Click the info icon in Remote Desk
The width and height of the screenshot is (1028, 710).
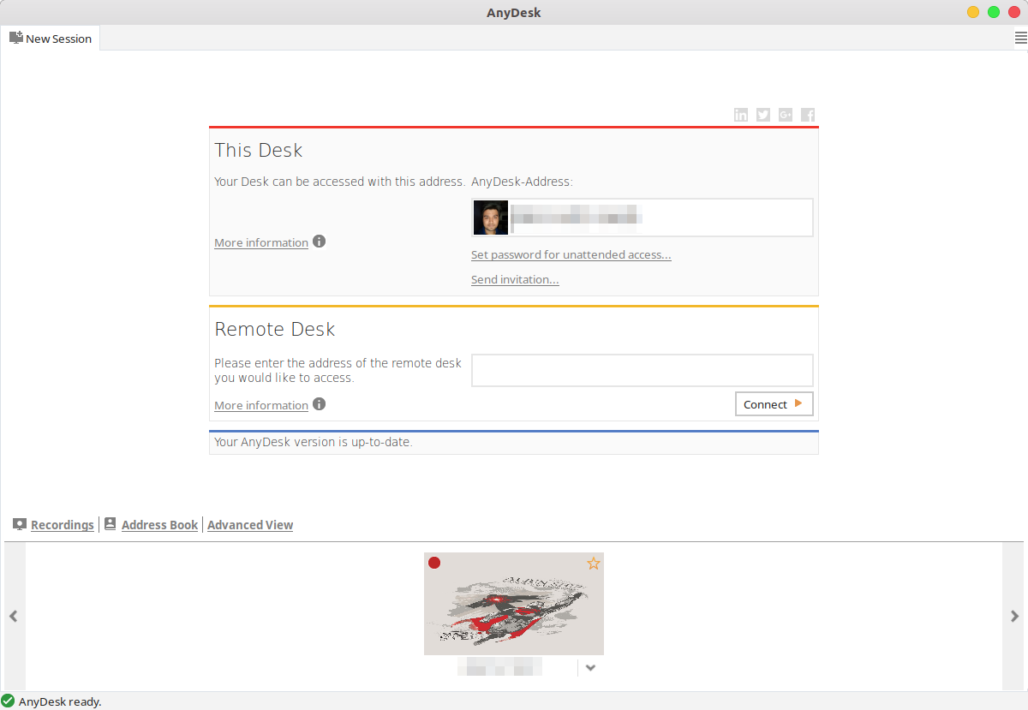pyautogui.click(x=320, y=403)
